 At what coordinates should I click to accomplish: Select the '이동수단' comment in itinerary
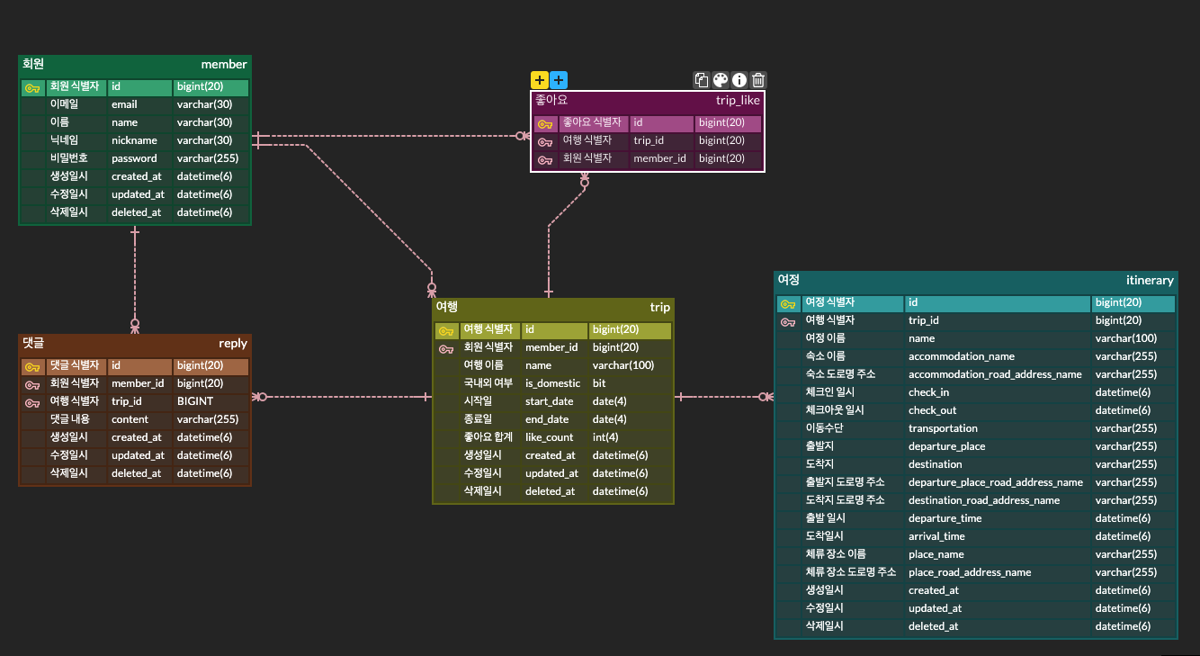pos(823,428)
